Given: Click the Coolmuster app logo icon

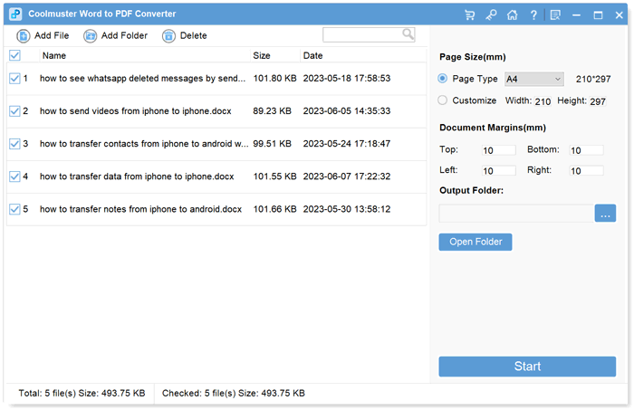Looking at the screenshot, I should (15, 14).
